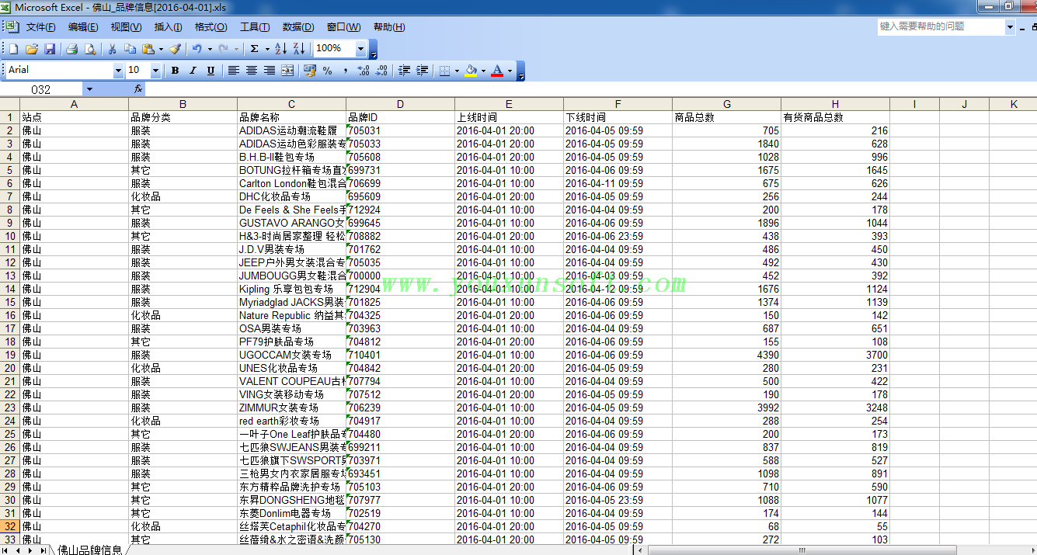The width and height of the screenshot is (1037, 555).
Task: Increase cell indent
Action: click(x=422, y=71)
